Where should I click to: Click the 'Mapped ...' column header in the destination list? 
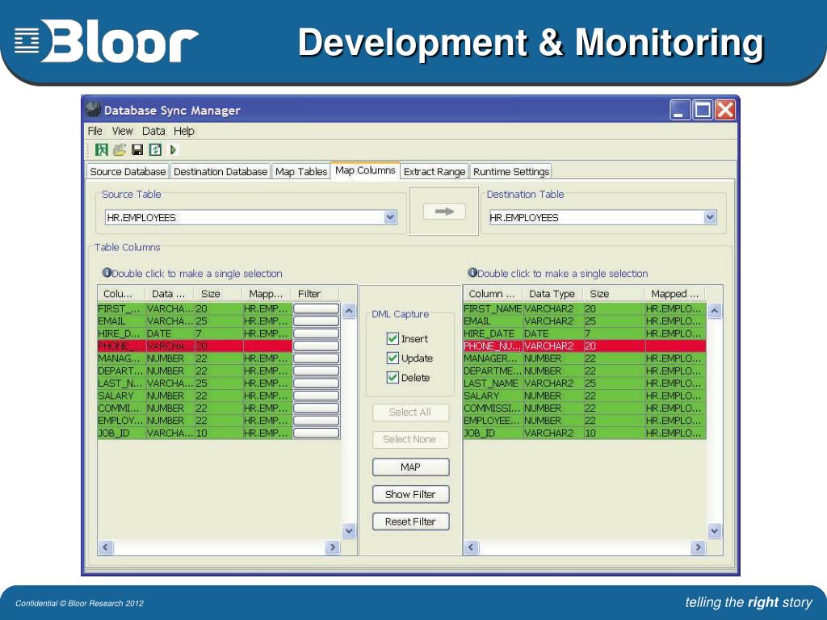tap(674, 294)
